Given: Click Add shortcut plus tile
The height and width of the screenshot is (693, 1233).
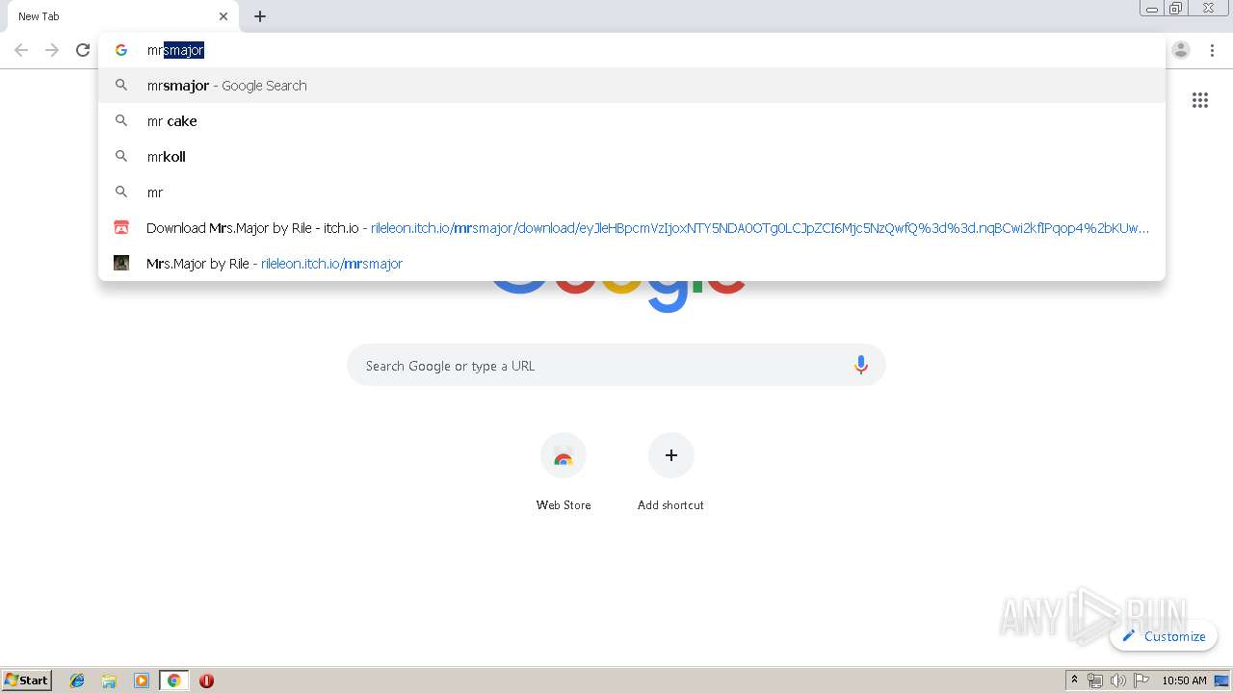Looking at the screenshot, I should pos(671,455).
